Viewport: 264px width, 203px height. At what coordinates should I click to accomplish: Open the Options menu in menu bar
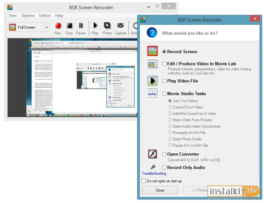coord(28,16)
